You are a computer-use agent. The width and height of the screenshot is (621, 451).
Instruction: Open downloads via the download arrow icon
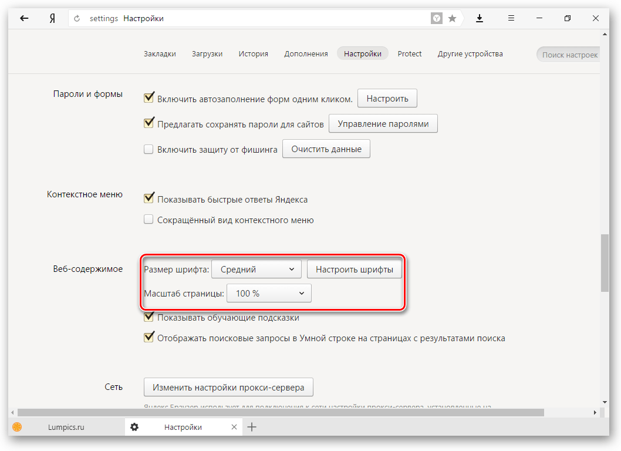click(x=480, y=19)
